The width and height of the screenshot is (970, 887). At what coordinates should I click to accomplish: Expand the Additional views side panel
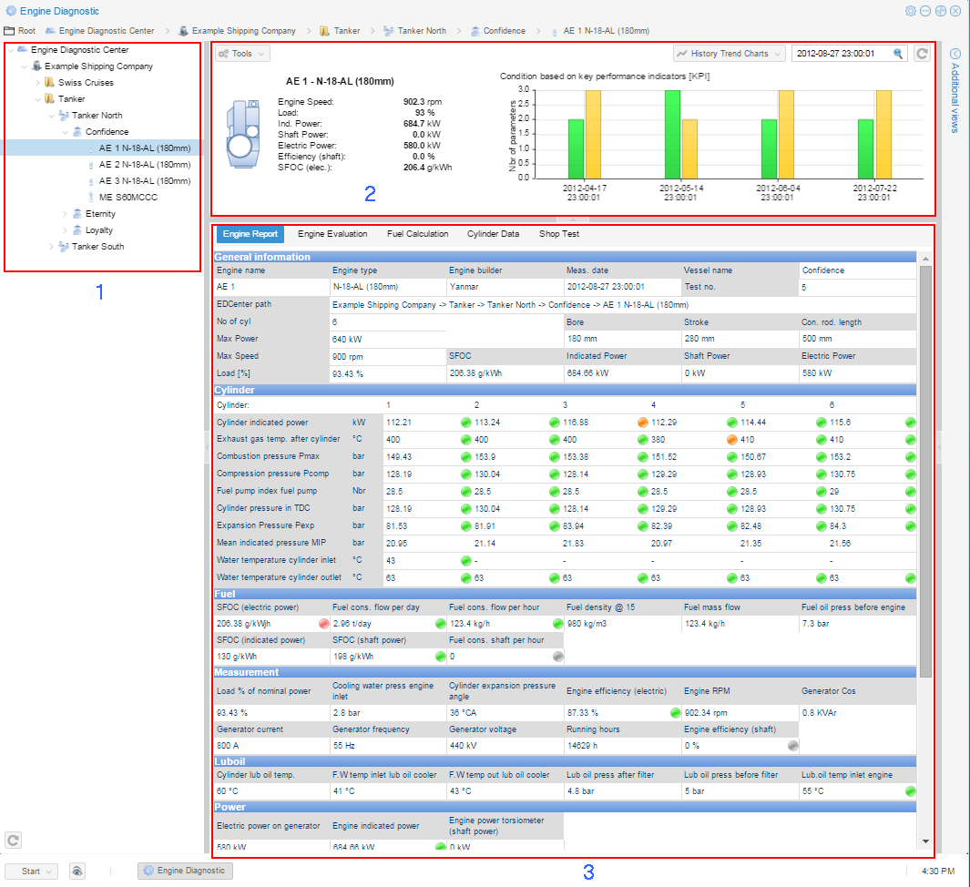coord(955,54)
